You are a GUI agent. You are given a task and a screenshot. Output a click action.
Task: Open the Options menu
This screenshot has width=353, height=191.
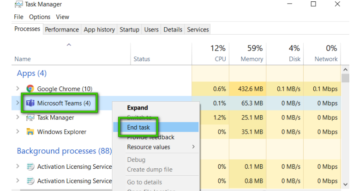coord(40,17)
